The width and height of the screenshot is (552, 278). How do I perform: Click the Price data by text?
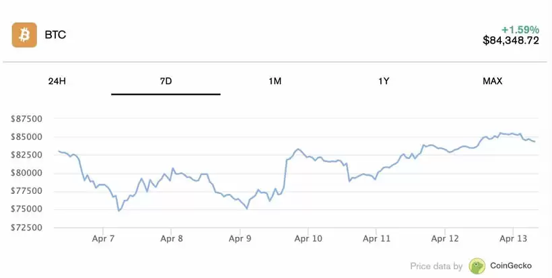pyautogui.click(x=436, y=267)
